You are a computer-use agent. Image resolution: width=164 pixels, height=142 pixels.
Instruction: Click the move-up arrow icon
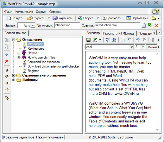click(7, 70)
